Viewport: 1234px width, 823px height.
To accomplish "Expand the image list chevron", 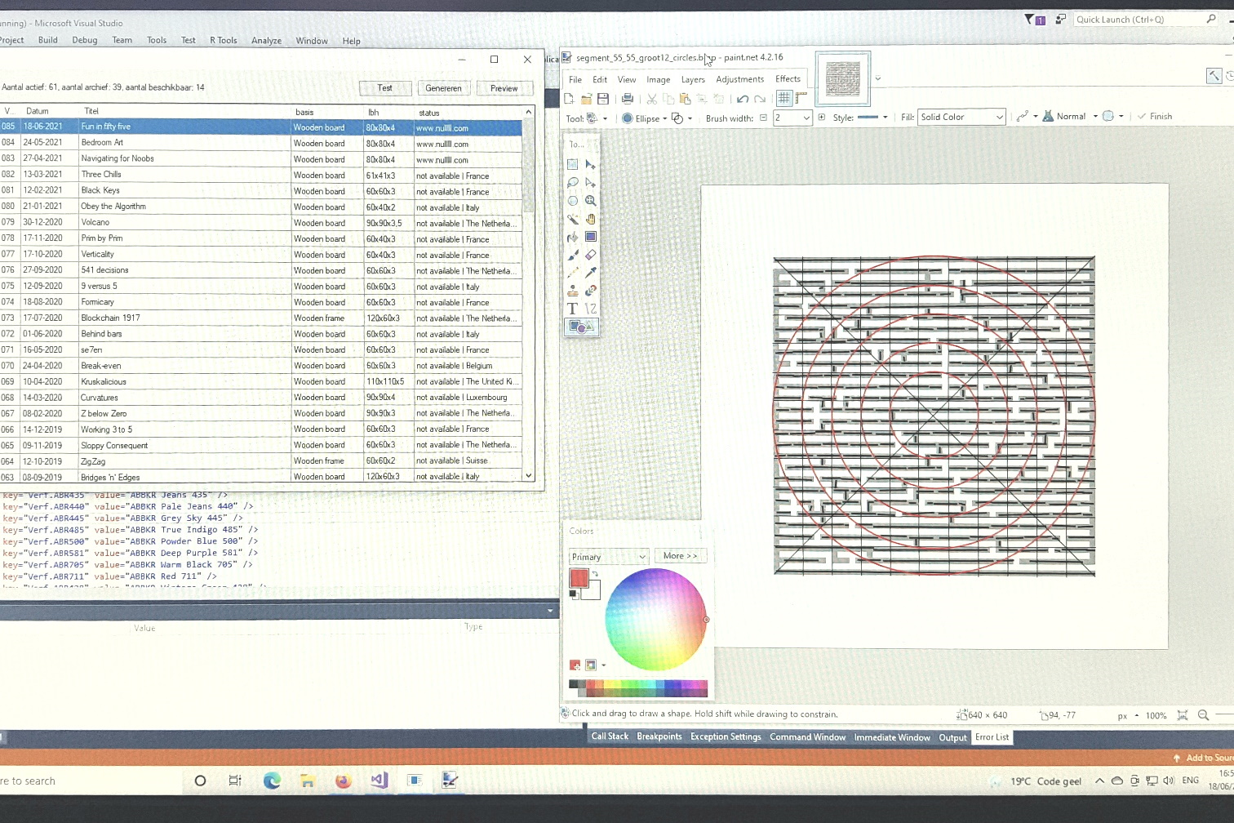I will tap(878, 79).
